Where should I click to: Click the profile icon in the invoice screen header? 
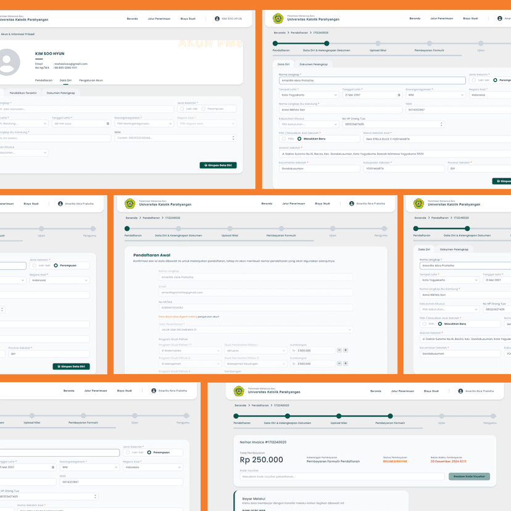(x=460, y=391)
